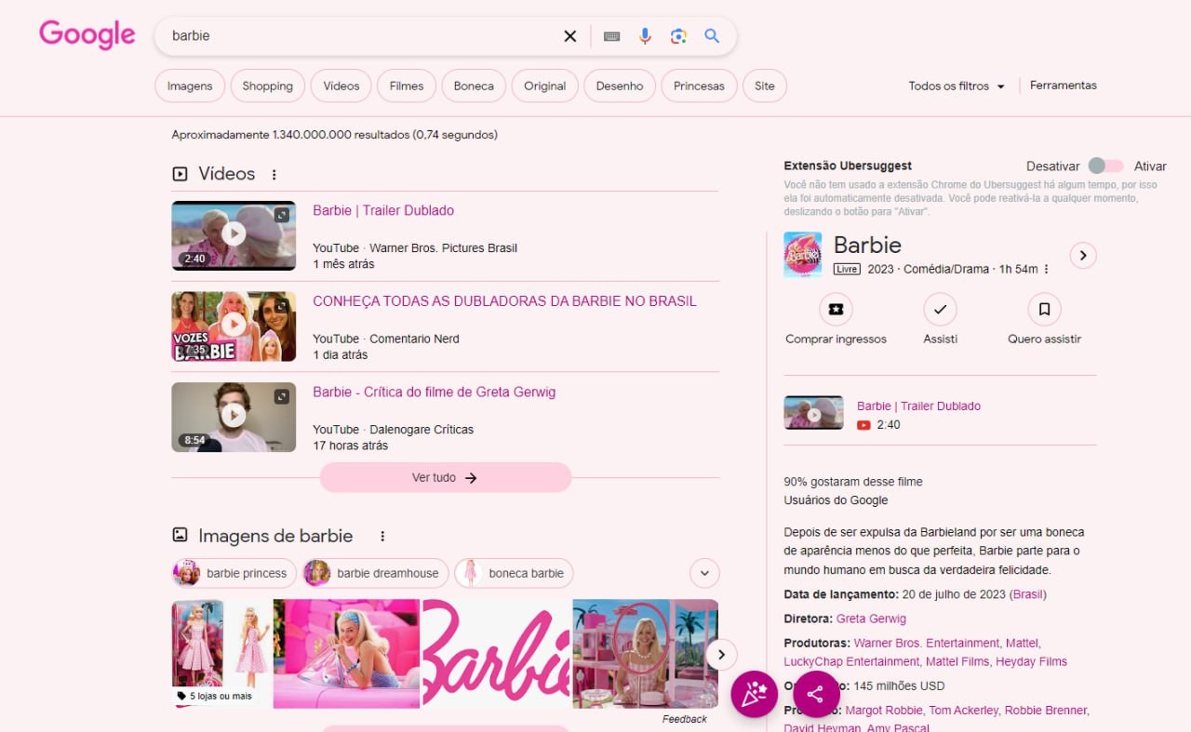Select the Site filter chip
Viewport: 1191px width, 732px height.
[x=765, y=86]
